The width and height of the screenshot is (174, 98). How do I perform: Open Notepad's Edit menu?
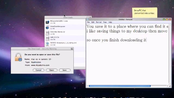coord(93,22)
